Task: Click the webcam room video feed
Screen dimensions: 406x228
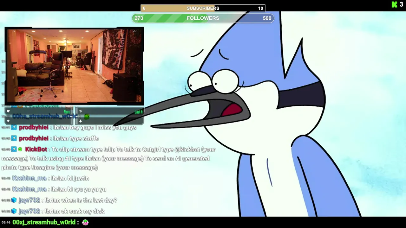Action: click(74, 66)
